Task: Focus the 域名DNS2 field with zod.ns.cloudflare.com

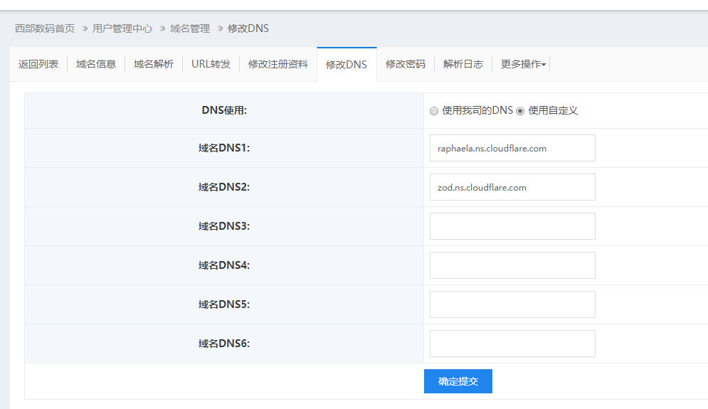Action: [512, 187]
